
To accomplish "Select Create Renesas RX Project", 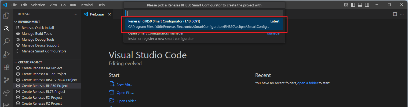I will click(x=47, y=97).
